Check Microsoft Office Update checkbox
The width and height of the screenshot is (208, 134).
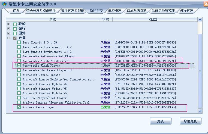point(19,75)
